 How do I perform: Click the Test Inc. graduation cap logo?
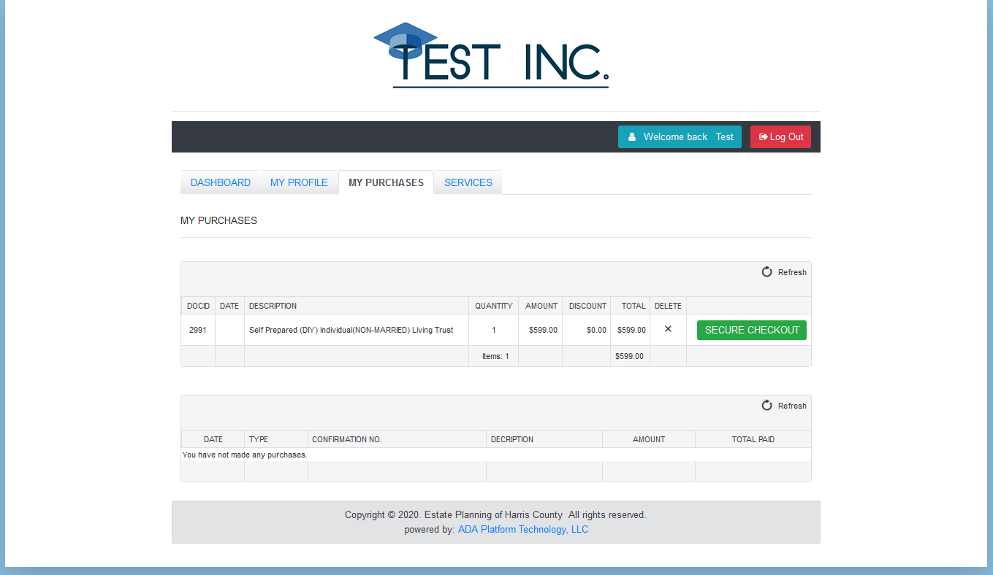[490, 55]
